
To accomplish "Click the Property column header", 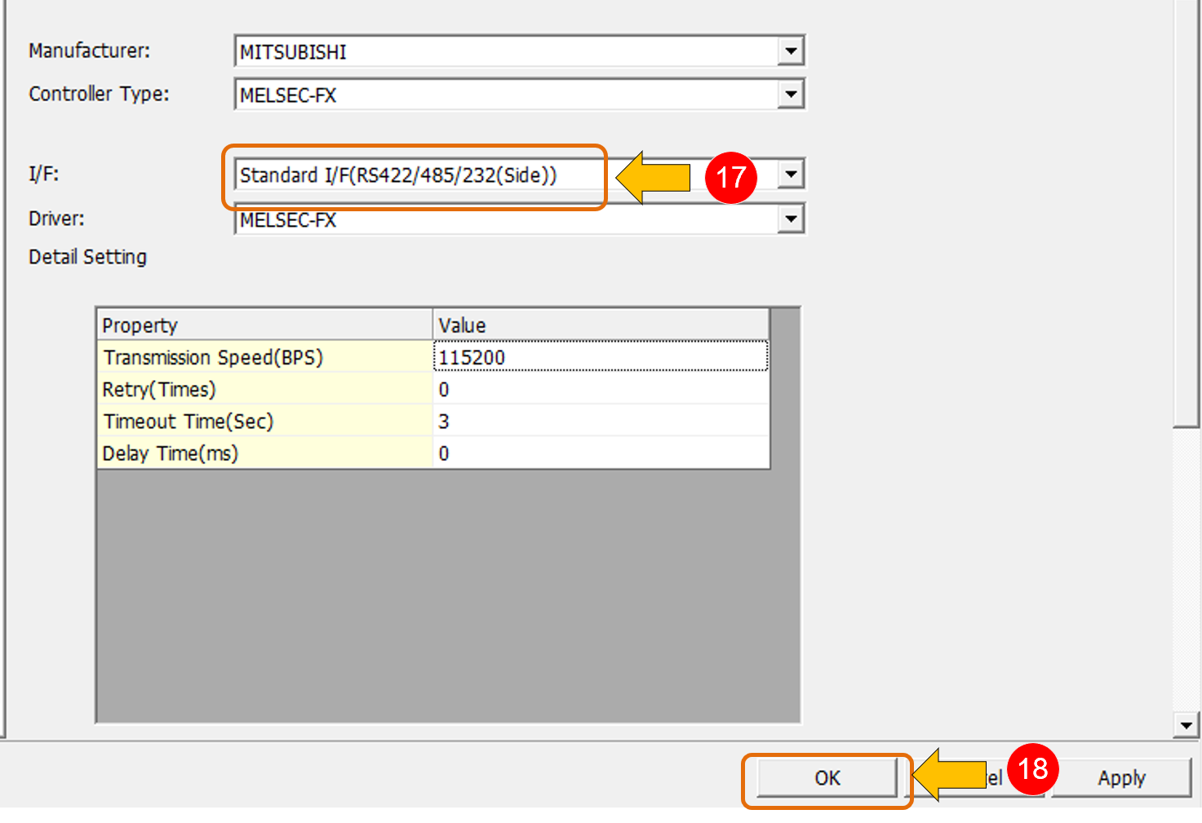I will click(264, 325).
